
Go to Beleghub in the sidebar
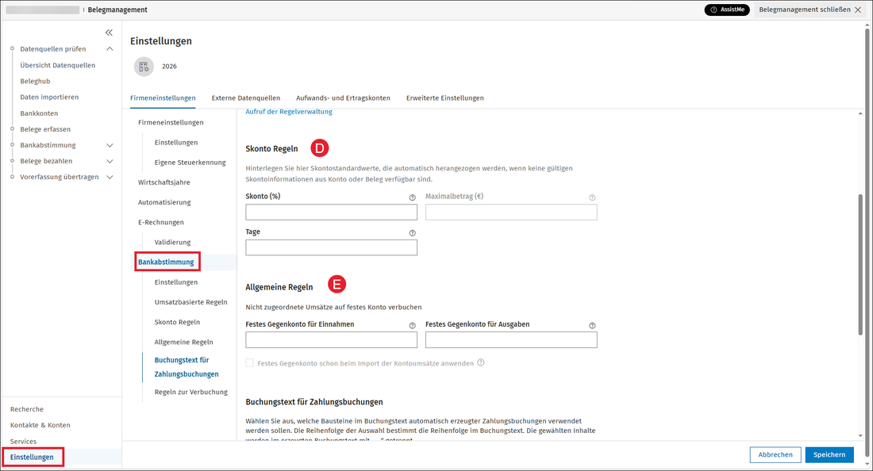[x=35, y=81]
